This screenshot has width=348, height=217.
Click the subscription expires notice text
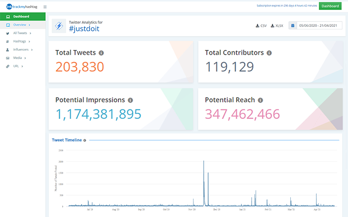(x=287, y=6)
